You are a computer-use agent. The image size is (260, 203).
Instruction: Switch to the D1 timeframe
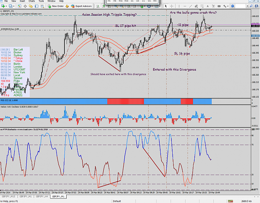click(x=144, y=1)
